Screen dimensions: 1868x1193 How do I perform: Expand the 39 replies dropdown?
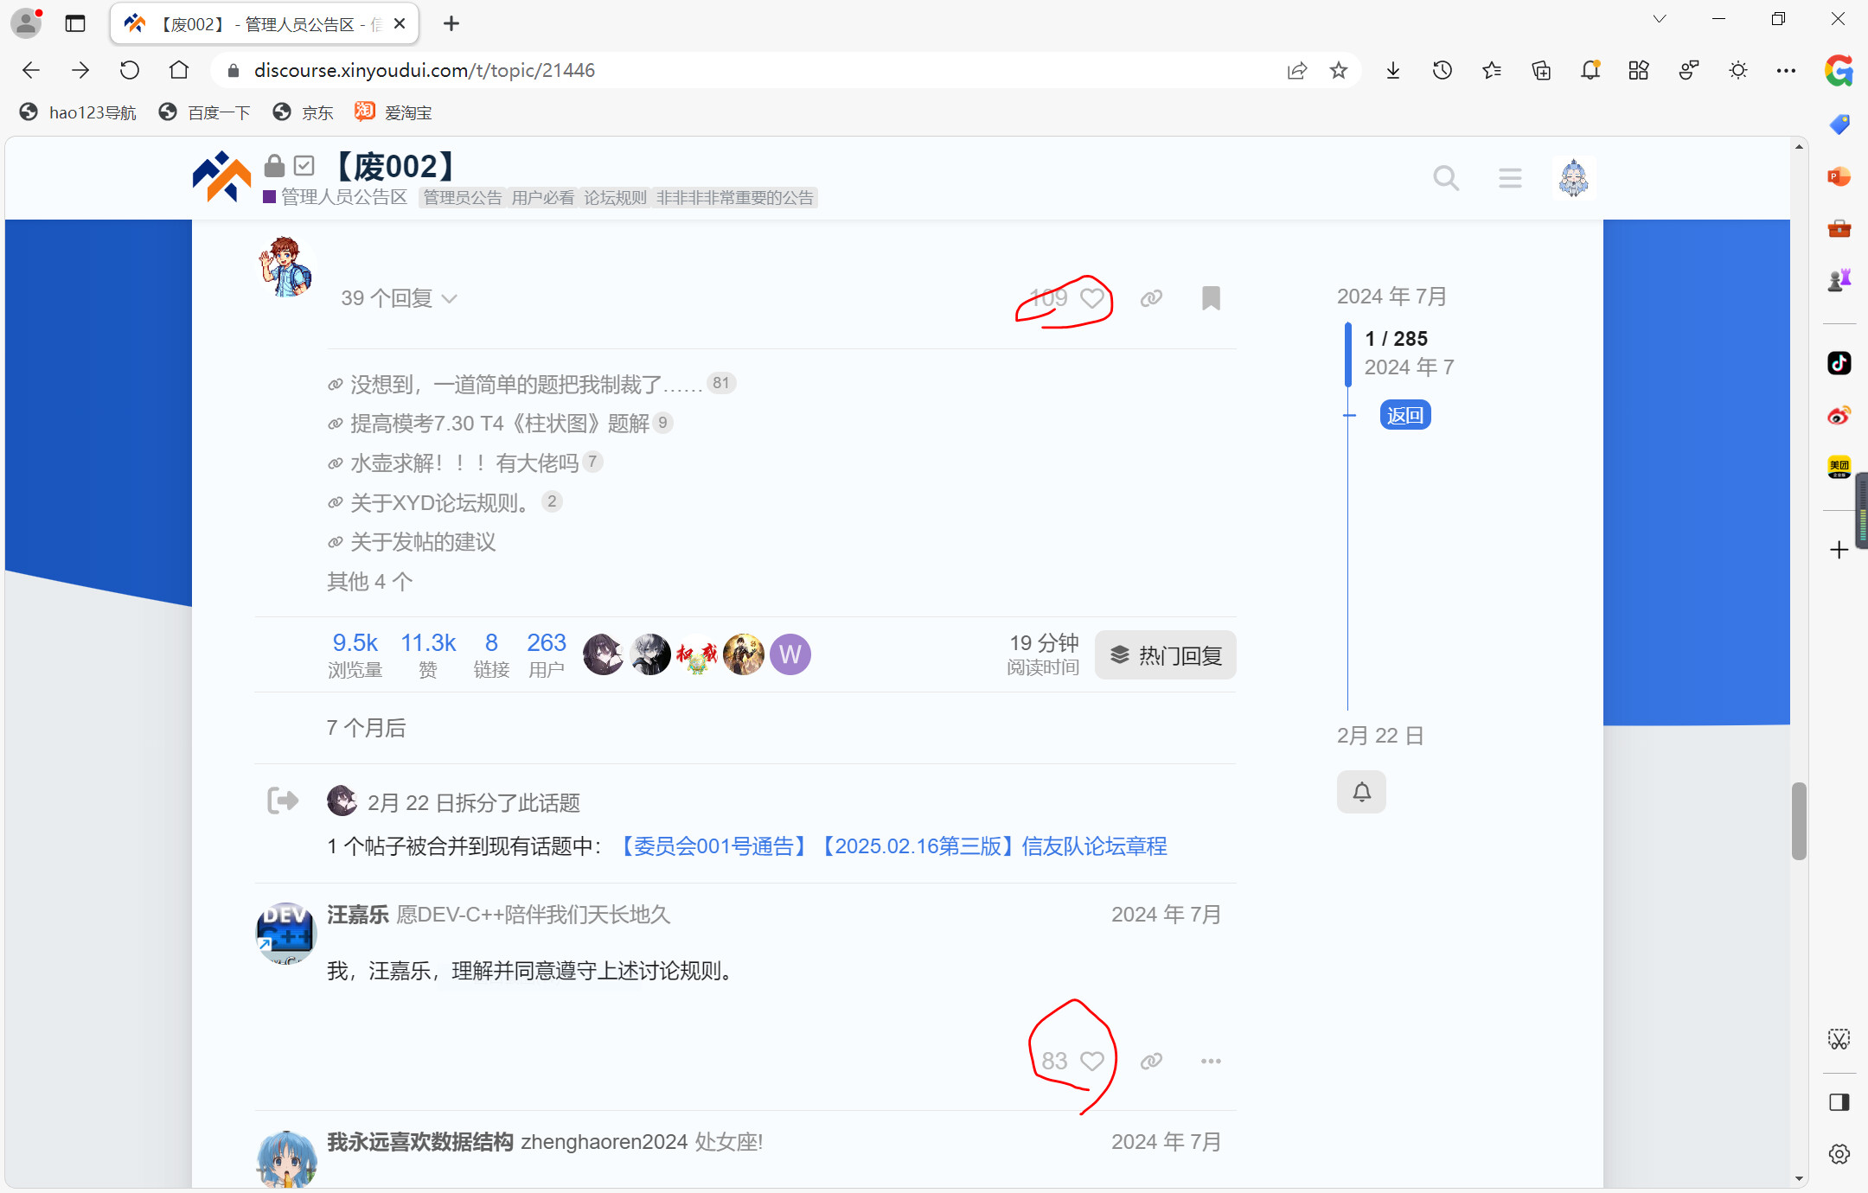(x=399, y=298)
